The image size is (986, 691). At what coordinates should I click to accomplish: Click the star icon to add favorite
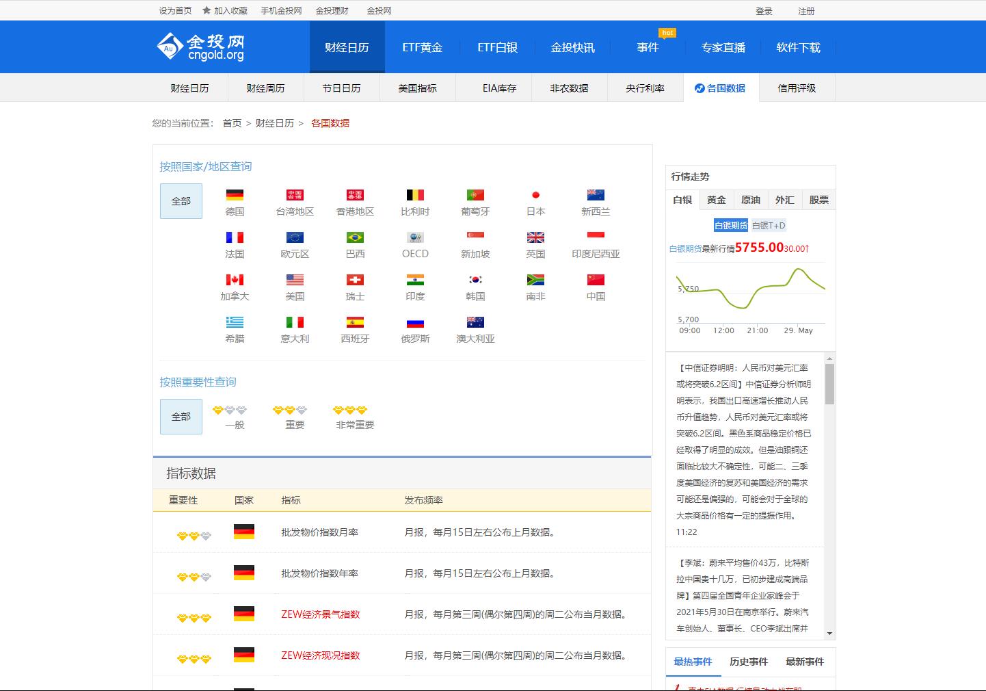tap(206, 10)
